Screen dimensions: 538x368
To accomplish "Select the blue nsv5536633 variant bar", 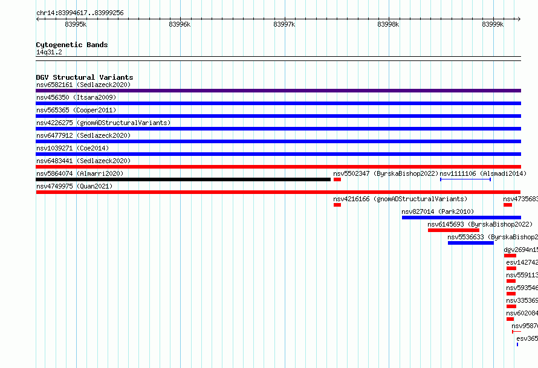I will pyautogui.click(x=471, y=243).
